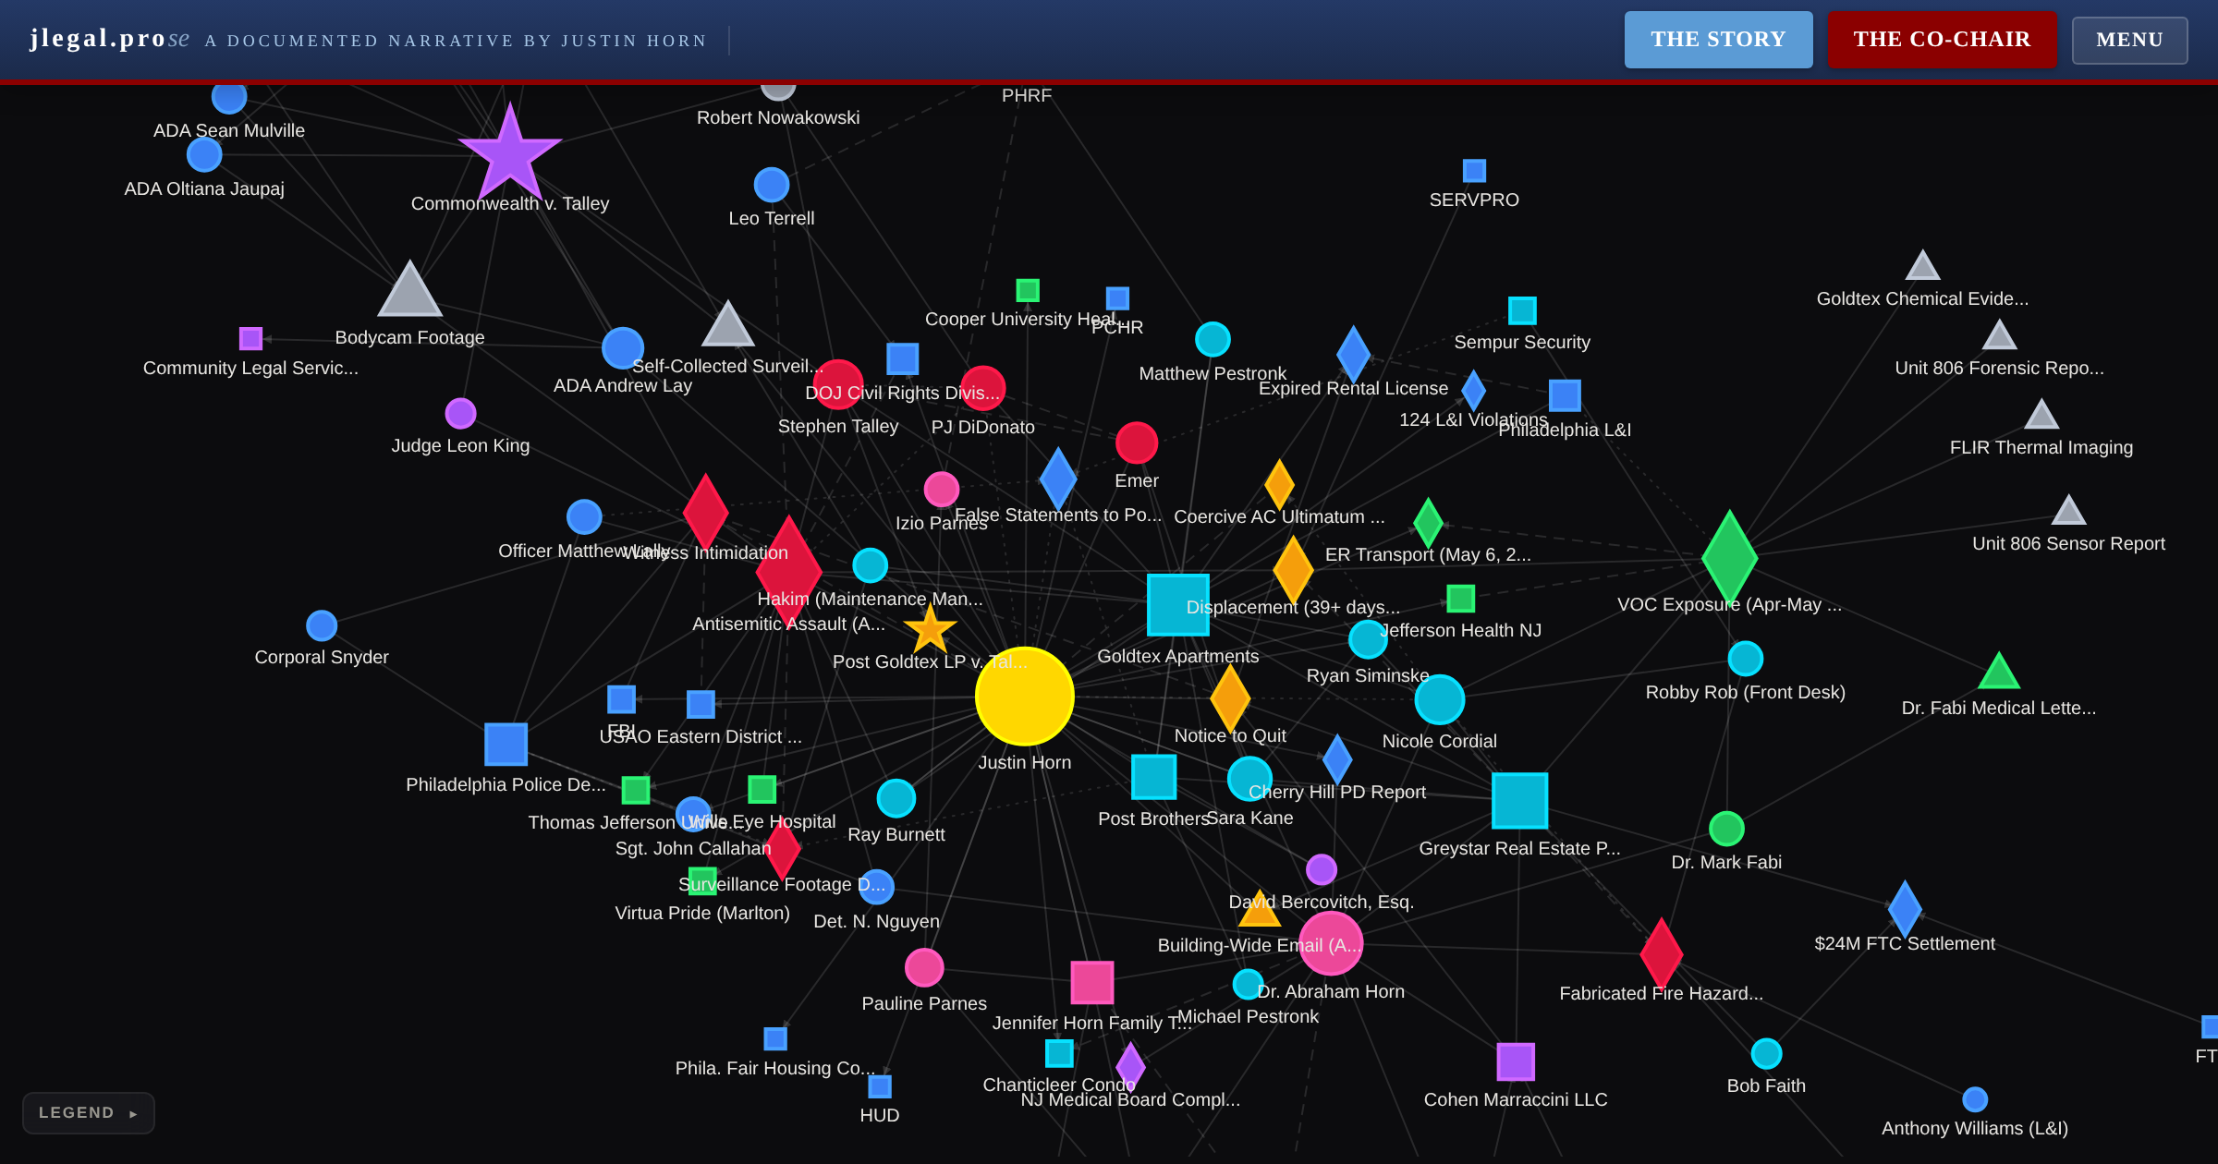This screenshot has width=2218, height=1164.
Task: Select the Izio Parnes pink circle node
Action: [x=942, y=490]
